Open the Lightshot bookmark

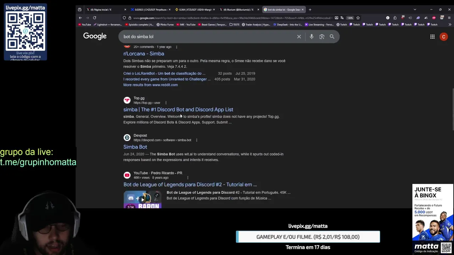(107, 24)
